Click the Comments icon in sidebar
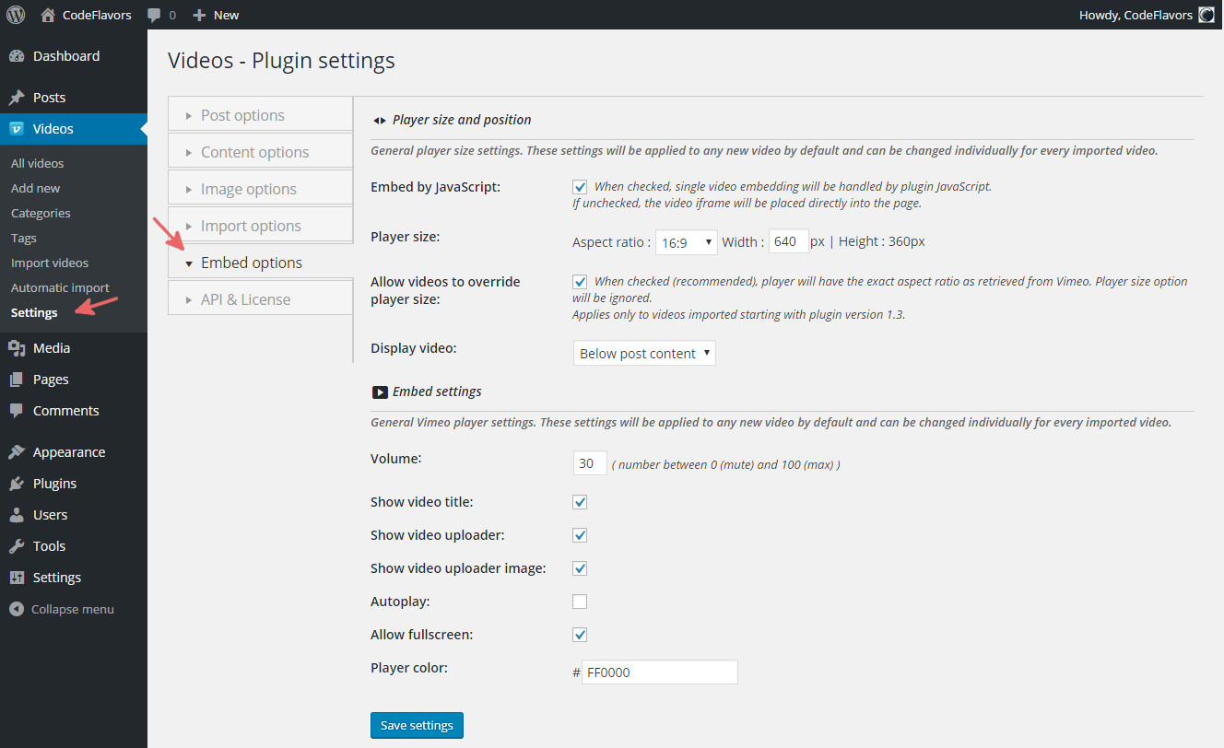This screenshot has width=1224, height=748. (x=17, y=411)
